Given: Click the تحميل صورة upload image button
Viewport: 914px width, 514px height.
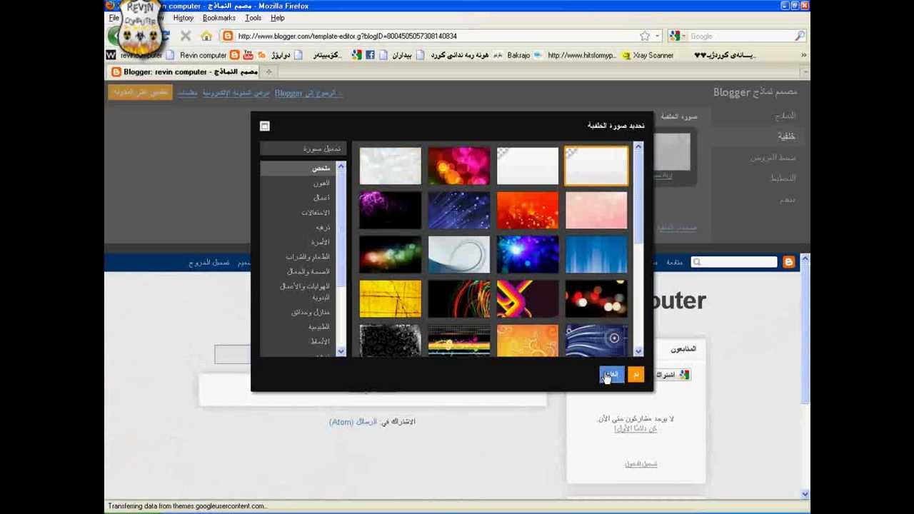Looking at the screenshot, I should click(x=303, y=148).
